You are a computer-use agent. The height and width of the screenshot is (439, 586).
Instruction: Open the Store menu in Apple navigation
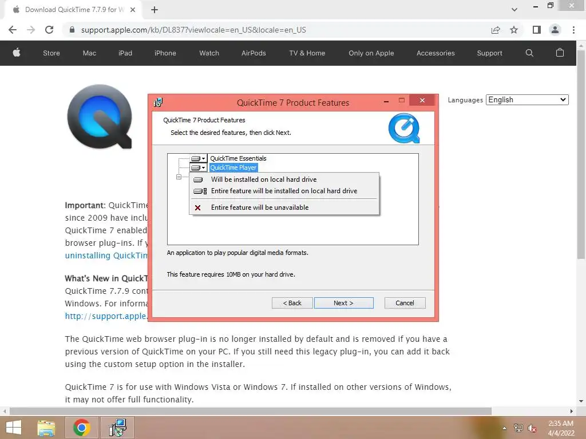52,53
